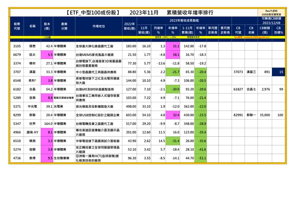Viewport: 295px width, 209px height.
Task: Select stock code 5371
Action: (x=17, y=106)
